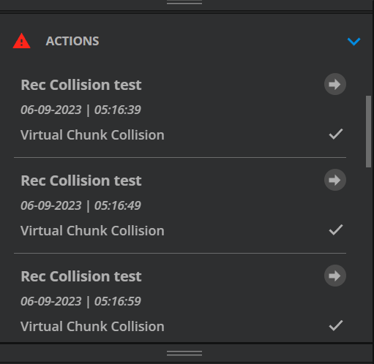374x364 pixels.
Task: Click timestamp 06-09-2023 | 05:16:49
Action: (x=81, y=205)
